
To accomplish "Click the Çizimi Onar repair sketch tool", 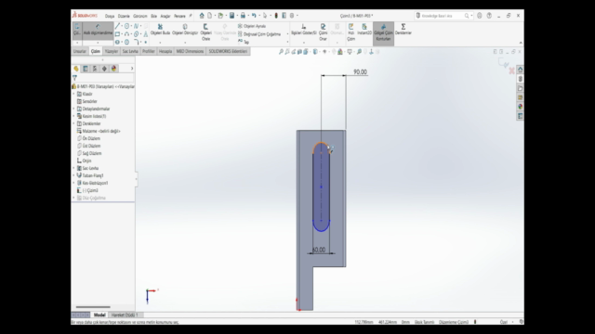I will 323,32.
